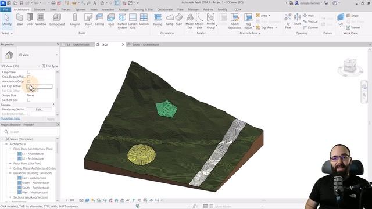Click the Curtain System tool
Image resolution: width=372 pixels, height=209 pixels.
click(122, 21)
